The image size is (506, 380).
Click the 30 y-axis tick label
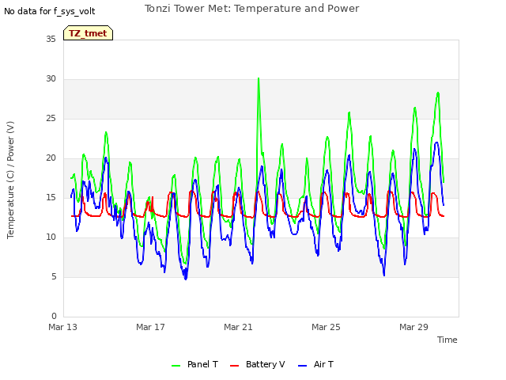pyautogui.click(x=51, y=79)
